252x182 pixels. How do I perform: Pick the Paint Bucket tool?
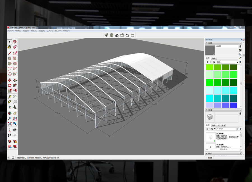tap(10, 47)
